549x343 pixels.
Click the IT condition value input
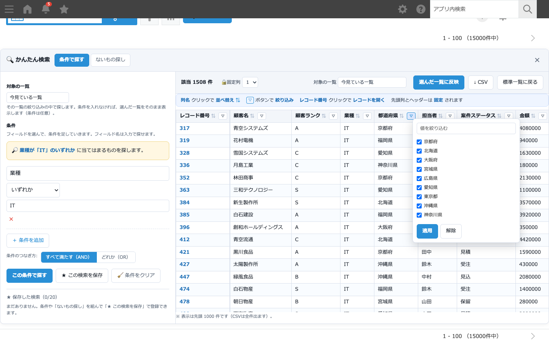(88, 206)
